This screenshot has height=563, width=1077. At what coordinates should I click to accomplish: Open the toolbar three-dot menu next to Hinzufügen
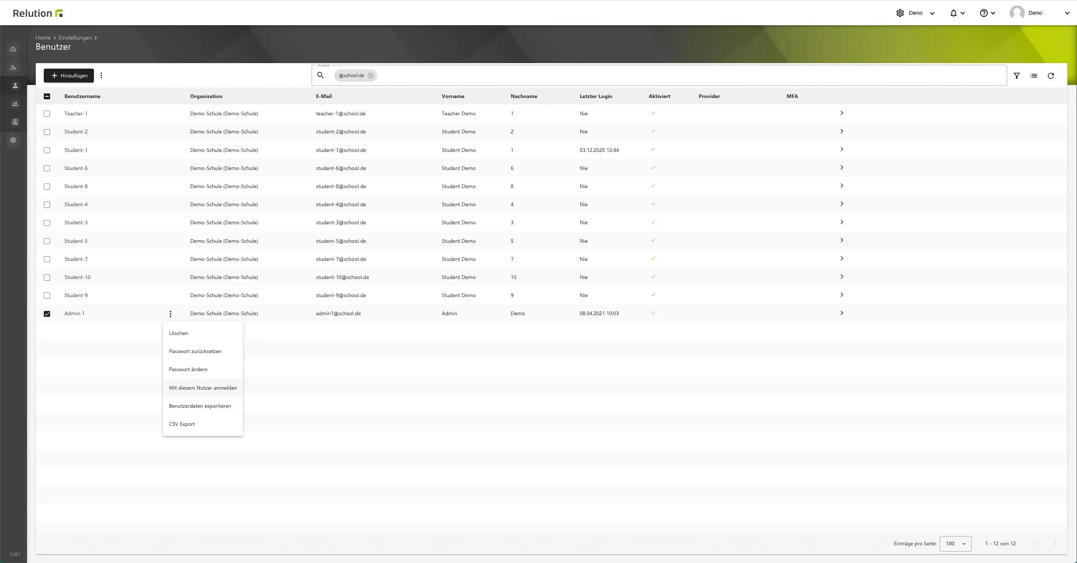click(101, 76)
